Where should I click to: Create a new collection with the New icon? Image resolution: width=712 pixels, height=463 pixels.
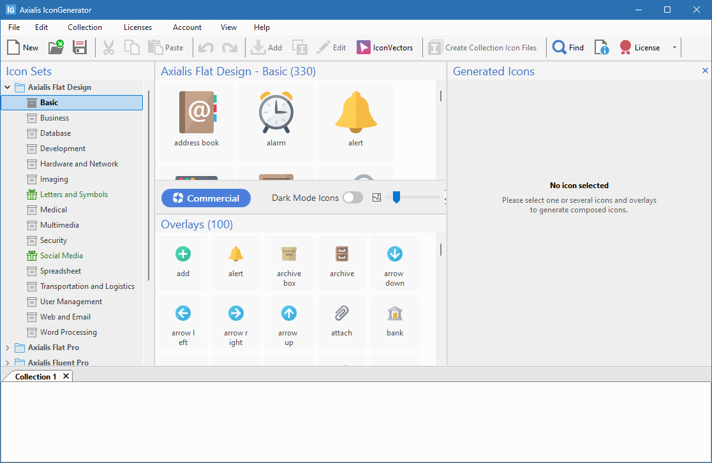[x=14, y=47]
